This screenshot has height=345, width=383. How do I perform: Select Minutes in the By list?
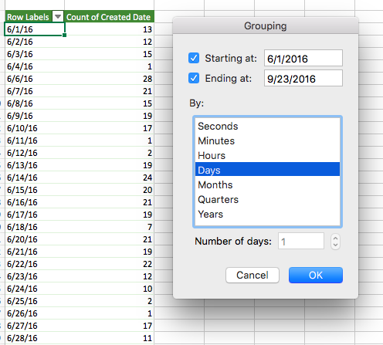click(x=267, y=140)
